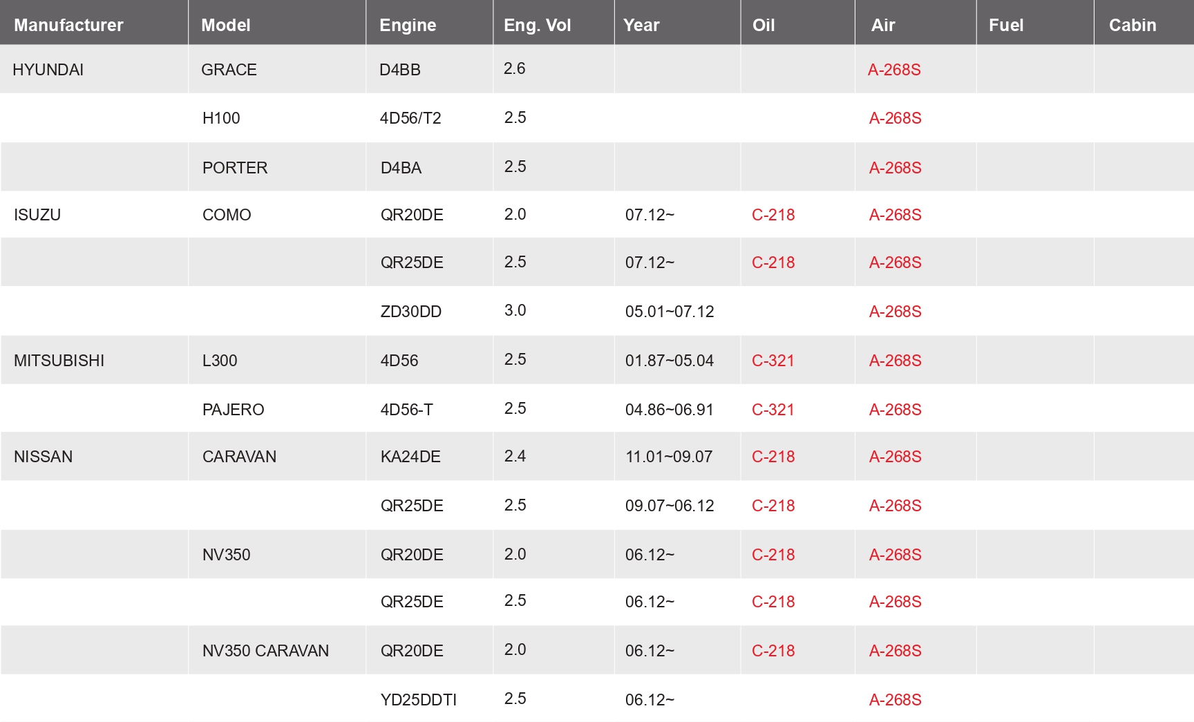Select the Fuel column header
1194x722 pixels.
tap(1006, 25)
